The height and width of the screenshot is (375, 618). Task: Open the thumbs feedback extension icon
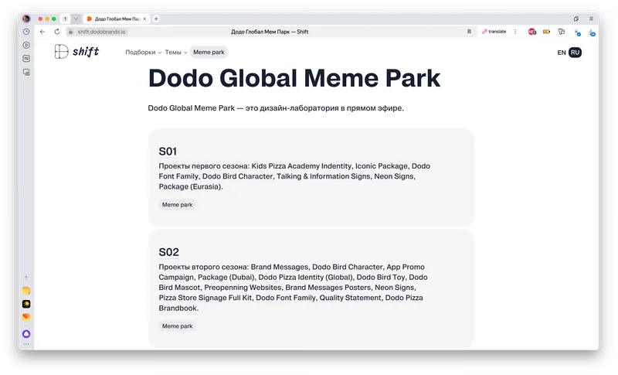(x=562, y=32)
